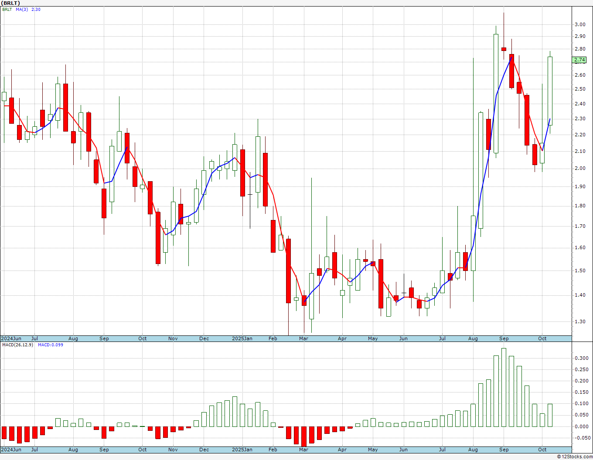Click the 1.40 price axis label
Viewport: 593px width, 460px height.
pyautogui.click(x=580, y=295)
